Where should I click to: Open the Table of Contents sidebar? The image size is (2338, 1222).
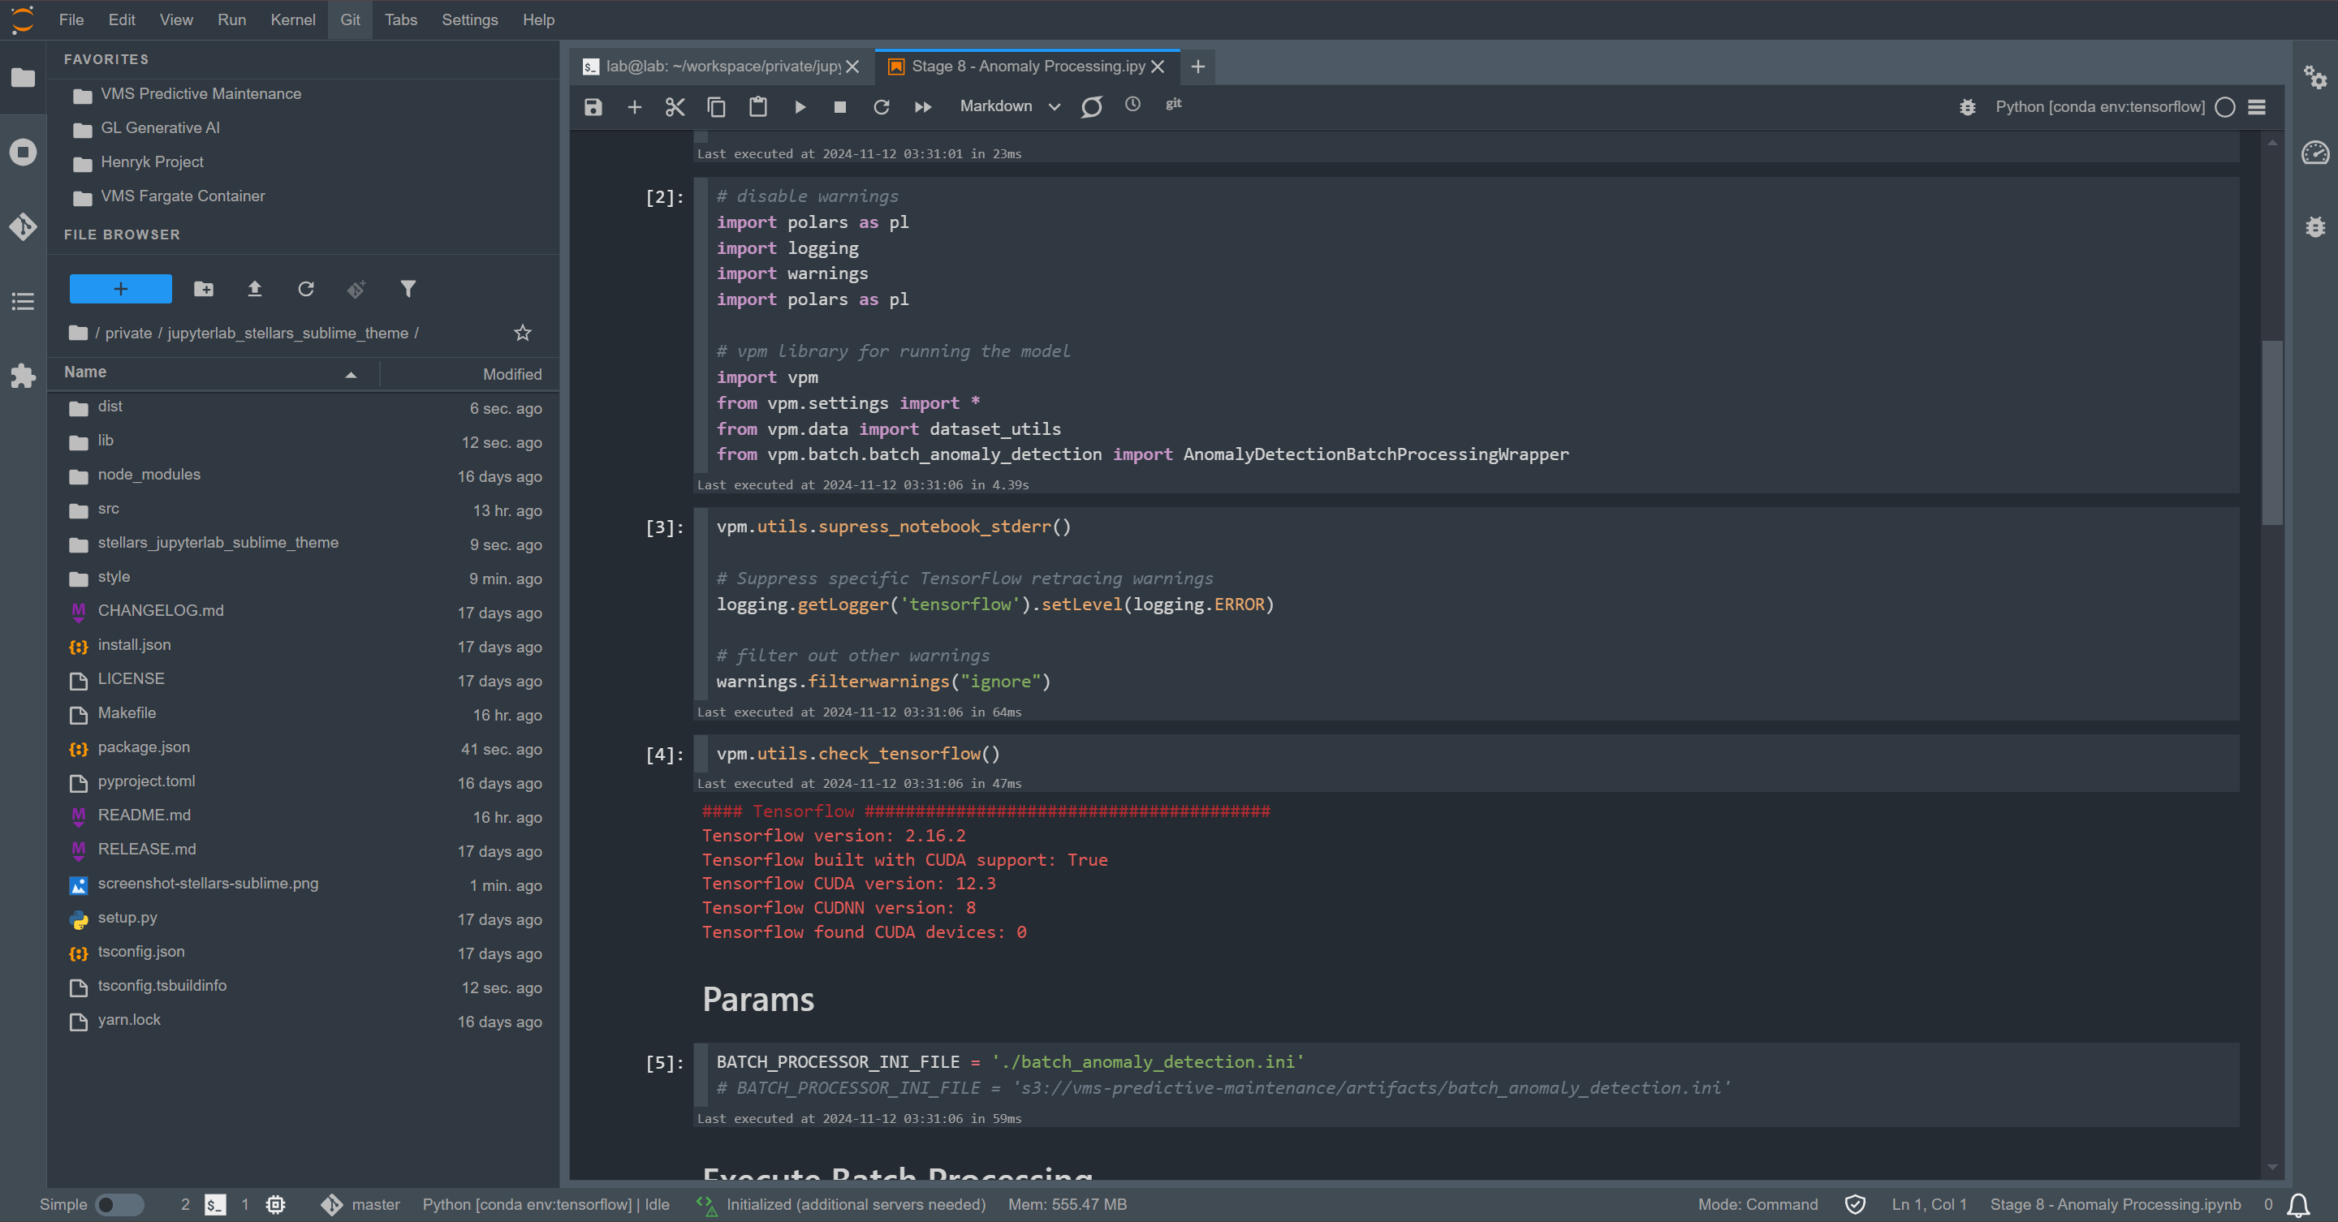coord(23,301)
